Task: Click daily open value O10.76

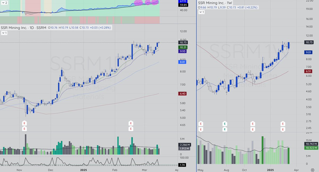Action: pos(52,28)
